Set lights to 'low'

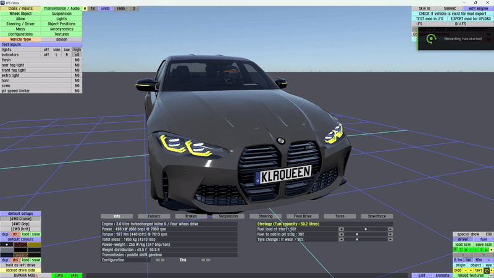pos(67,49)
